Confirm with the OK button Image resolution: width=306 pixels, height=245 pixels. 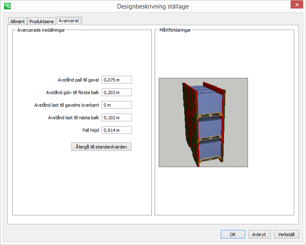[233, 234]
